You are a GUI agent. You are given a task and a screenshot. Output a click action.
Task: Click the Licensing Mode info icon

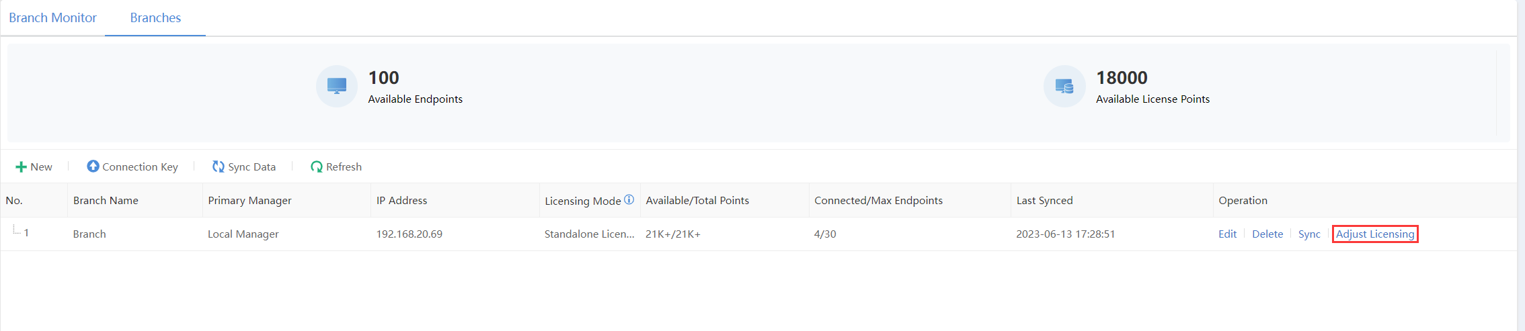629,199
